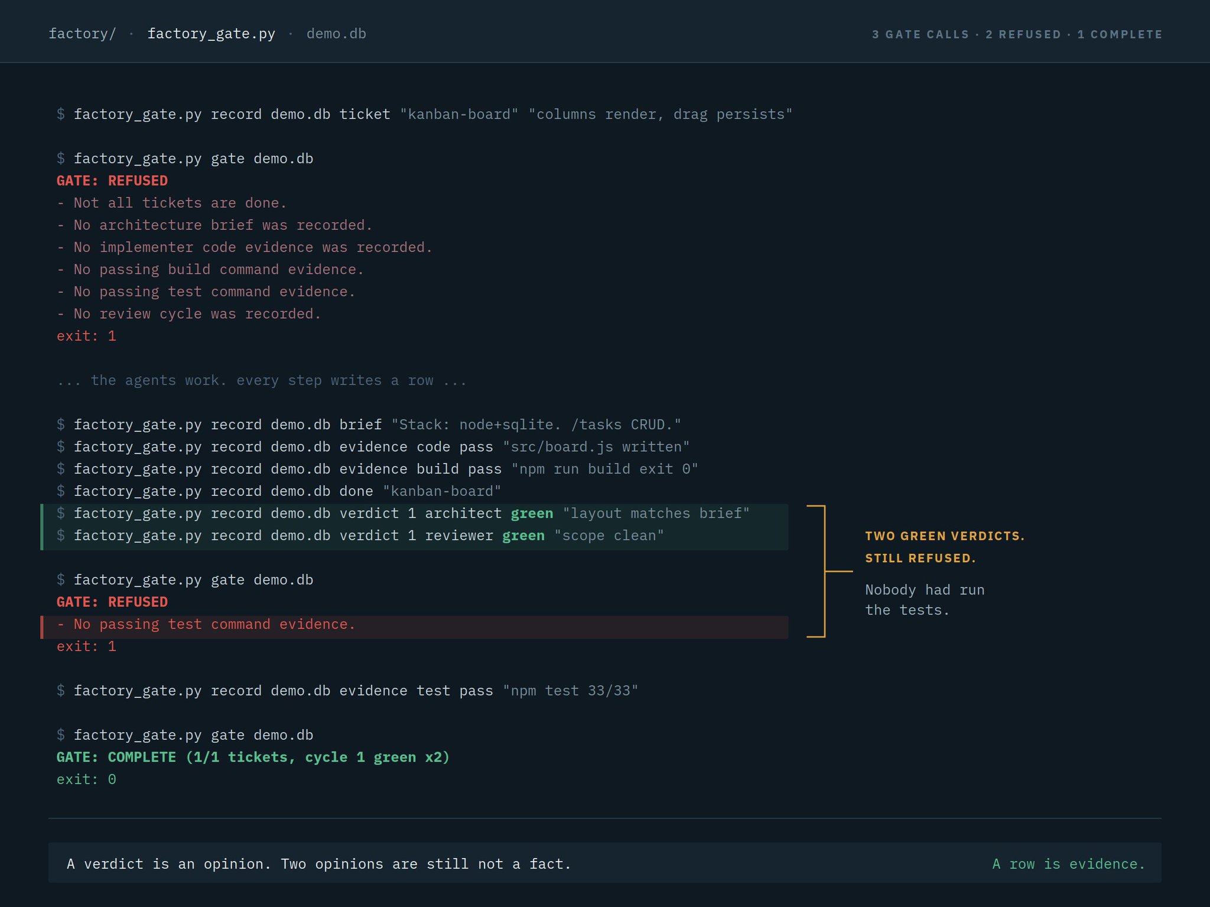Click the verdict 1 architect green line
The height and width of the screenshot is (907, 1210).
[x=403, y=513]
